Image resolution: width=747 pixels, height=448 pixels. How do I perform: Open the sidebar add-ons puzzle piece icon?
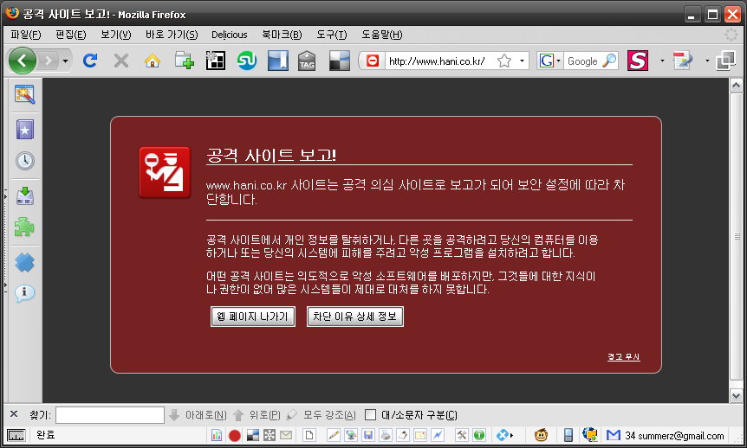(x=24, y=227)
